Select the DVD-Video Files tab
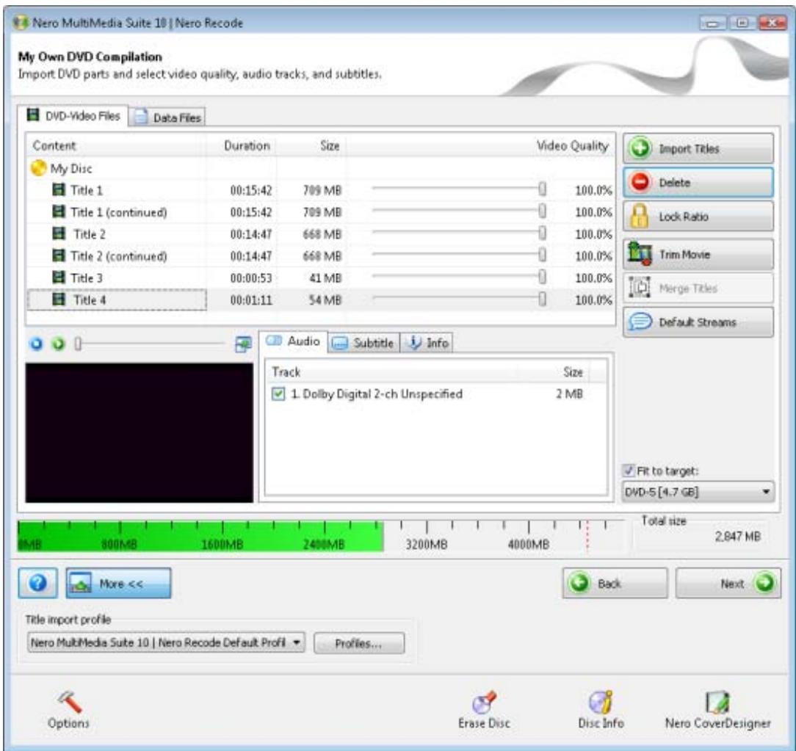Image resolution: width=796 pixels, height=751 pixels. pyautogui.click(x=73, y=116)
